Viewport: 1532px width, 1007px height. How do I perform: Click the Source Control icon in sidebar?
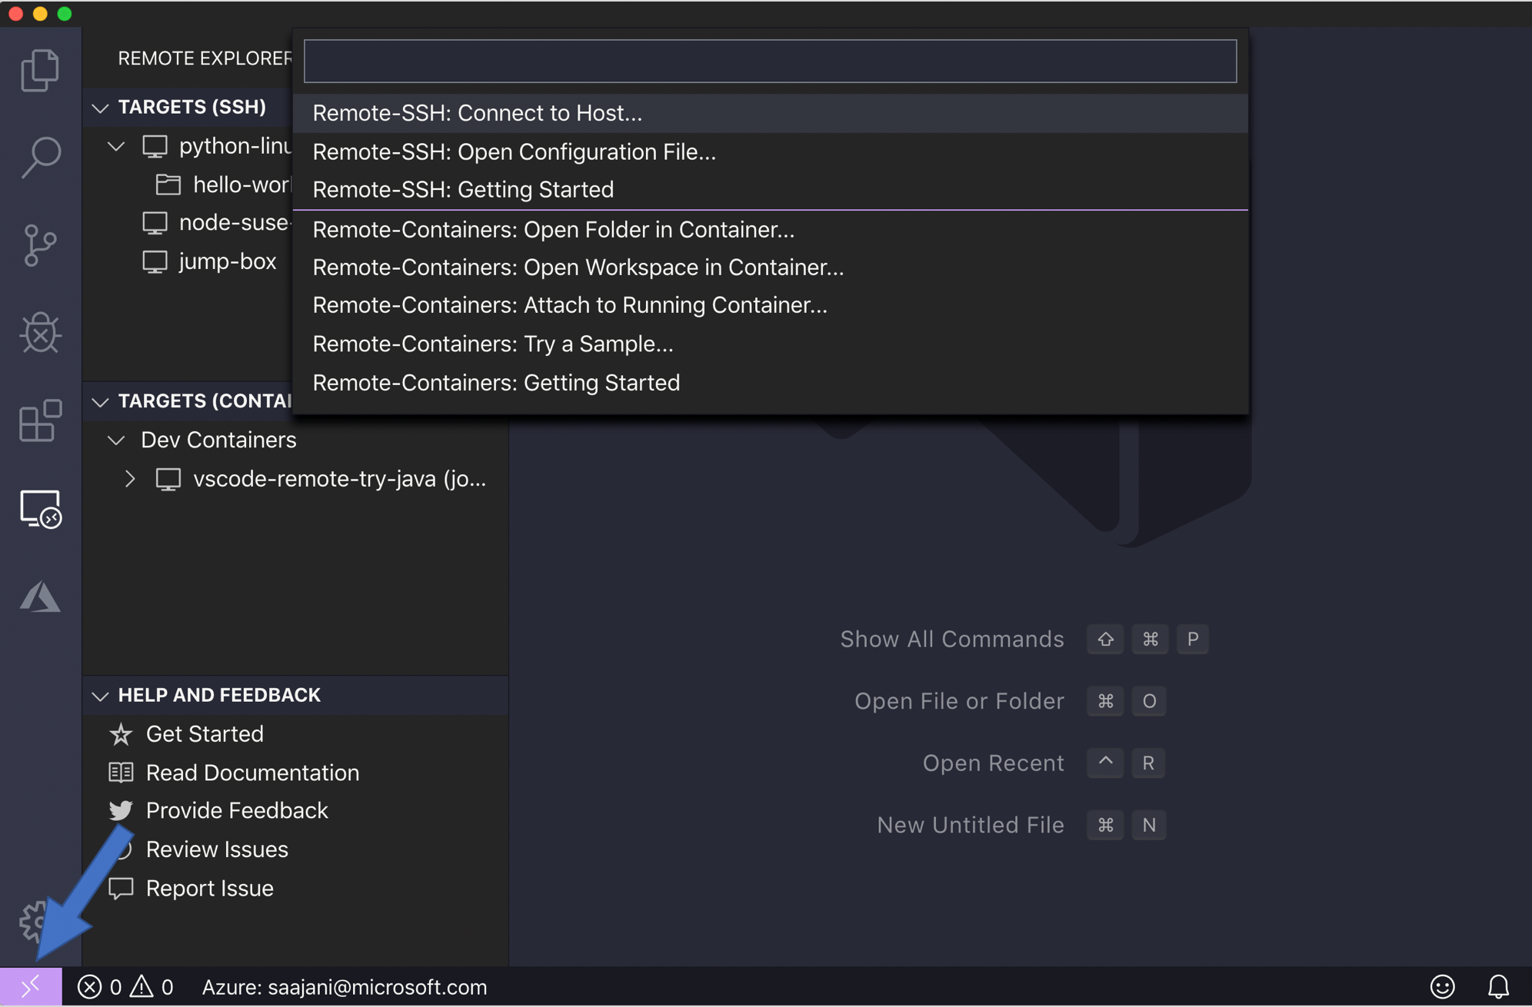[41, 241]
